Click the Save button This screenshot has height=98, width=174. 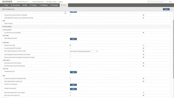tap(166, 9)
